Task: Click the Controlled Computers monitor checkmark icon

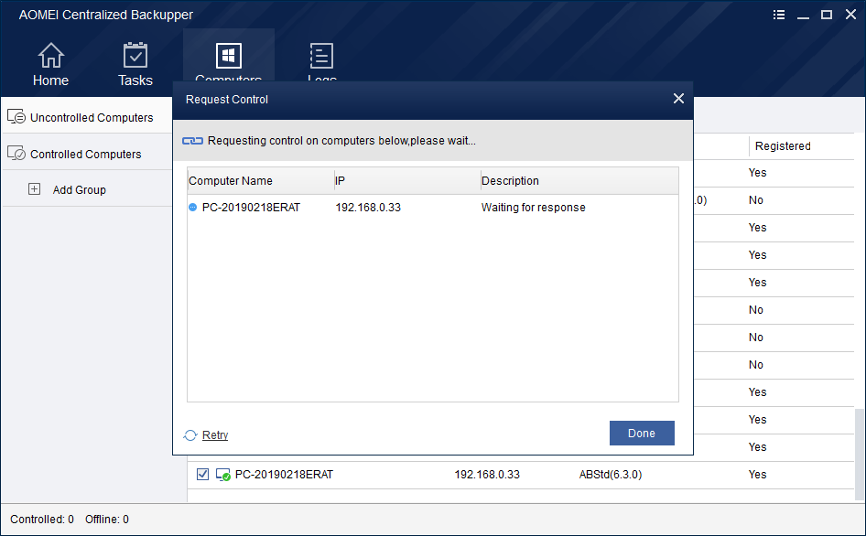Action: click(16, 153)
